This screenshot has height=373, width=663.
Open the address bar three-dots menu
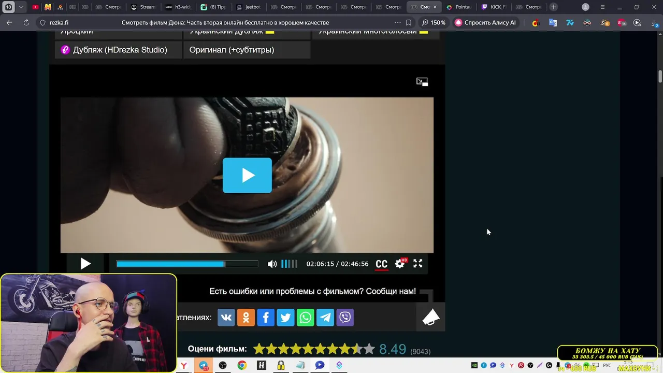coord(397,23)
